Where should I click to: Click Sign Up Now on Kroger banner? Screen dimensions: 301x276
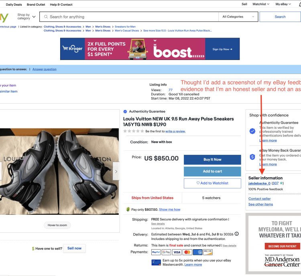(x=222, y=49)
